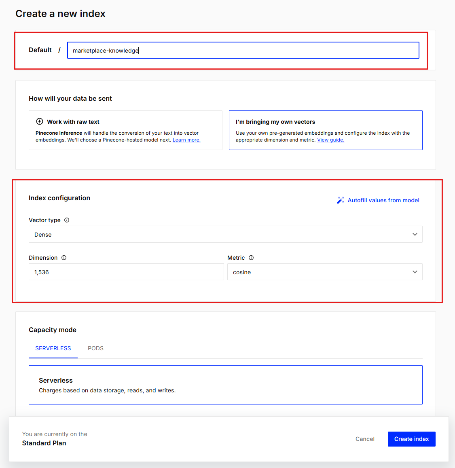Screen dimensions: 455x468
Task: Click the Vector type info icon
Action: pos(67,220)
